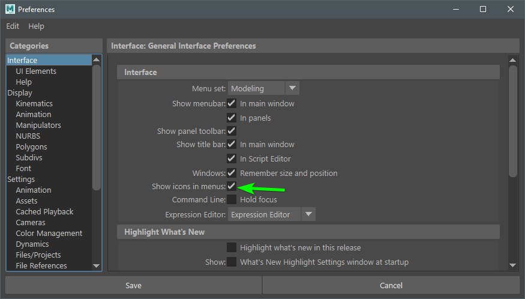Viewport: 525px width, 299px height.
Task: Close the Preferences window
Action: pos(510,9)
